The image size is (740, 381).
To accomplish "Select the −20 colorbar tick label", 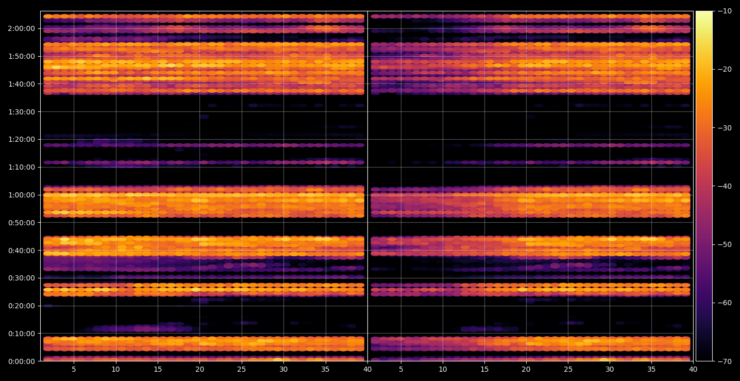I will (x=724, y=69).
